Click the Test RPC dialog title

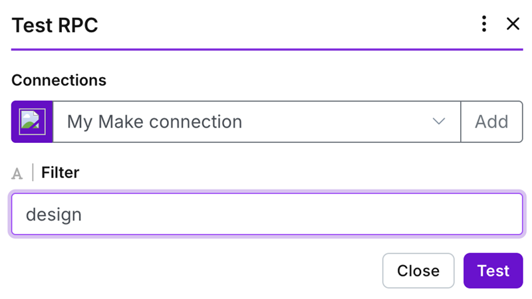[x=55, y=25]
